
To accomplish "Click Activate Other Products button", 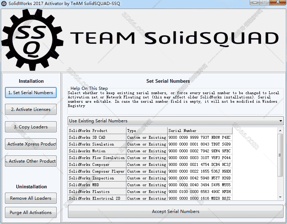I will click(31, 161).
